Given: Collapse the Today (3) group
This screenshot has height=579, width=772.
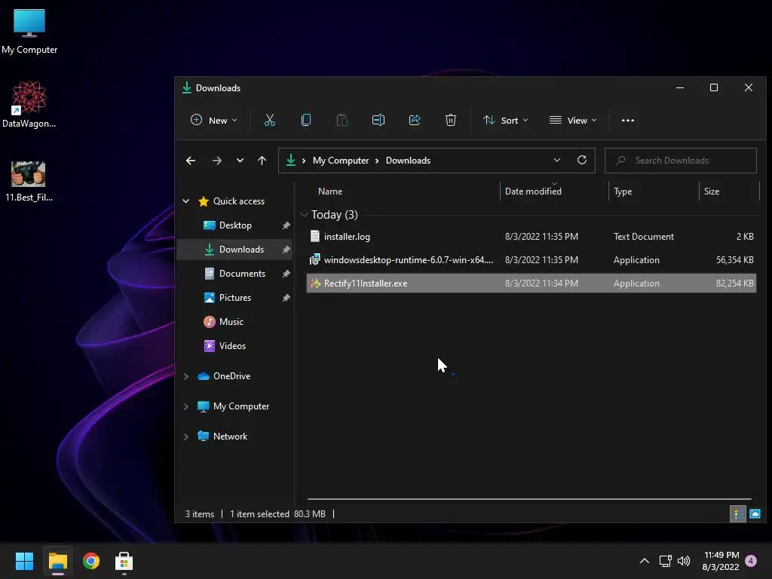Looking at the screenshot, I should [305, 215].
